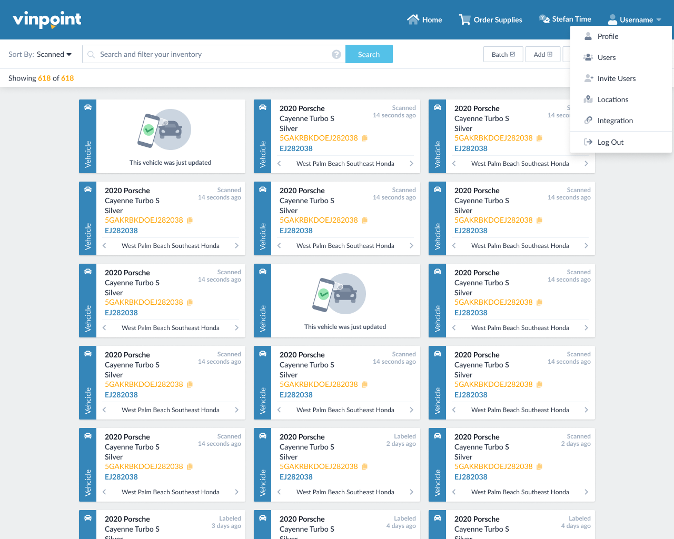The width and height of the screenshot is (674, 539).
Task: Click the Batch button
Action: 503,54
